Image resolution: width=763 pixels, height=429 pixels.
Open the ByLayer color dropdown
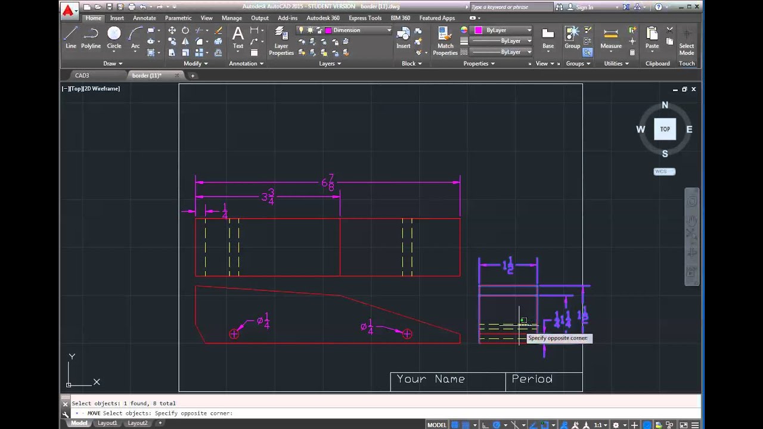(529, 30)
